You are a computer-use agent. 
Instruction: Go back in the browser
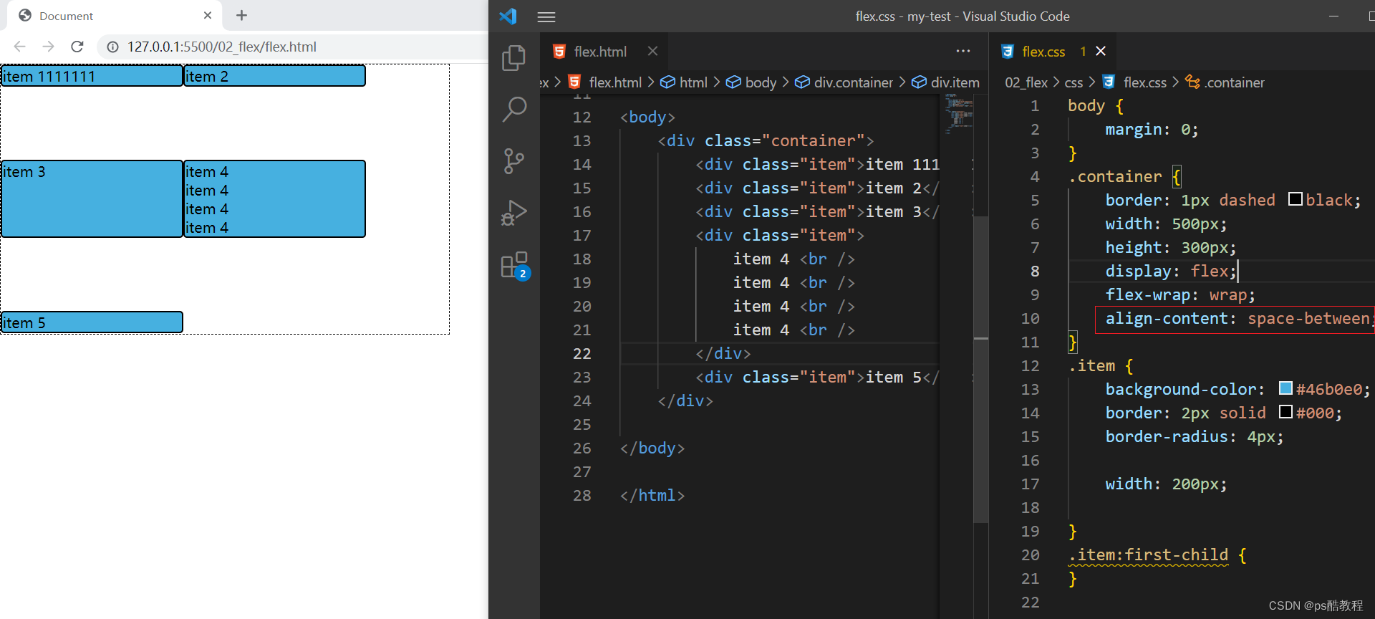(19, 47)
